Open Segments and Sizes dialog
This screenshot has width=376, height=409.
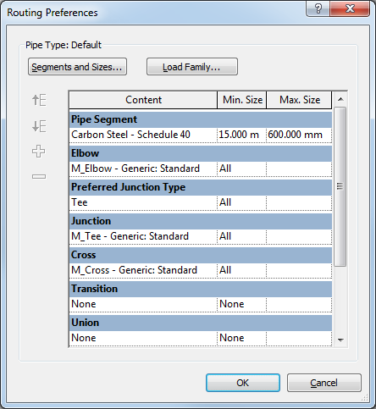tap(77, 67)
